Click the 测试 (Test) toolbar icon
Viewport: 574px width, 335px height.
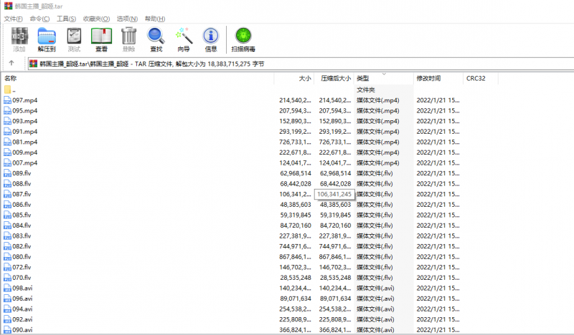point(74,39)
